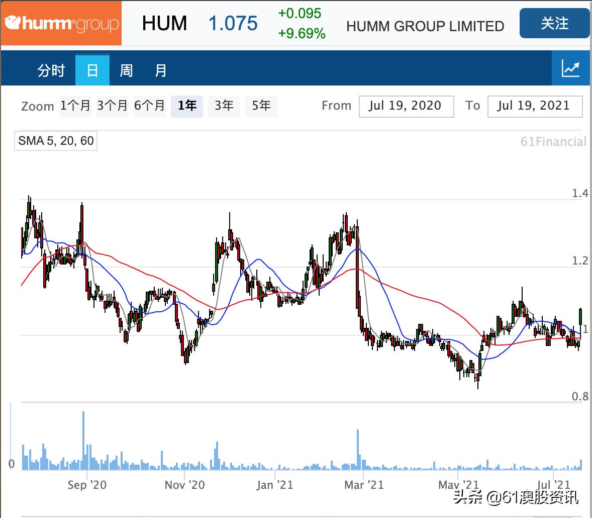
Task: Expand the 6个月 zoom option
Action: coord(149,106)
